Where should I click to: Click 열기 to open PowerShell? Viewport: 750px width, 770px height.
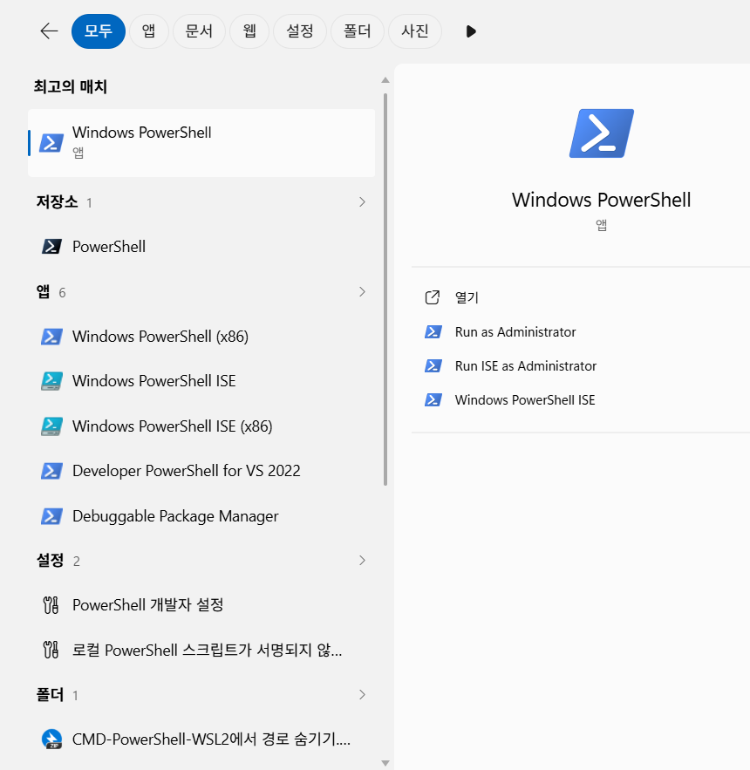tap(467, 297)
